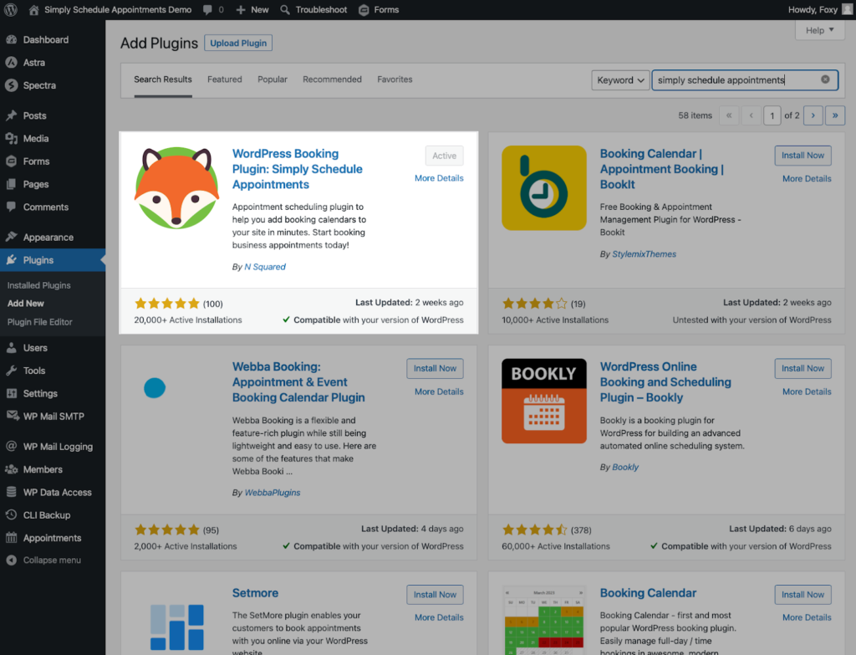The height and width of the screenshot is (655, 856).
Task: Open More Details for Bookly
Action: (807, 391)
